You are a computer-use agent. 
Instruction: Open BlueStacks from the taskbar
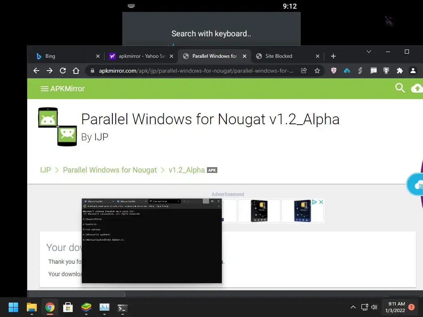86,307
